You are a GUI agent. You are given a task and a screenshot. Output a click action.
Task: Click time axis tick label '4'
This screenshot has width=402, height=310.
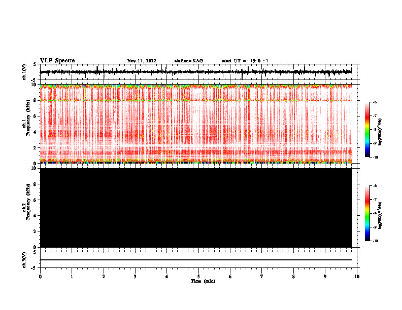coord(167,277)
